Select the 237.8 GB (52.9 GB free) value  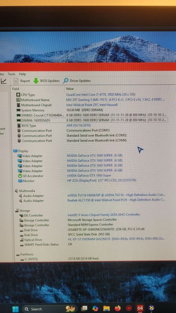click(x=83, y=258)
